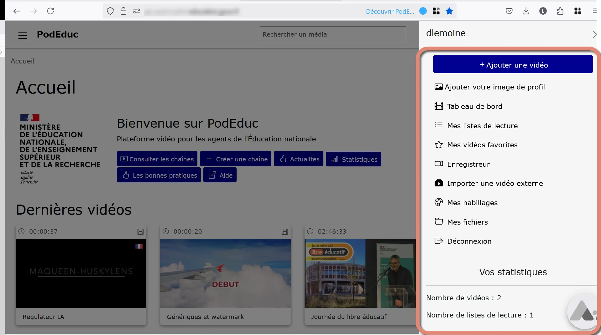Click the Découvrir PodE... address bar label
The height and width of the screenshot is (335, 601).
tap(390, 12)
